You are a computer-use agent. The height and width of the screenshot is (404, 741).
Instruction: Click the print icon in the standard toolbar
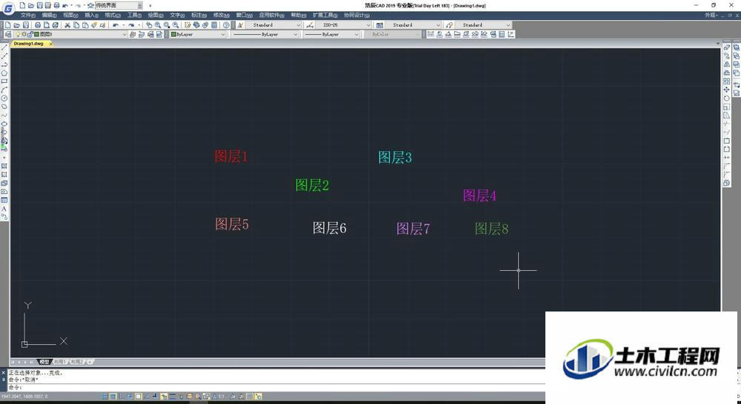[38, 25]
